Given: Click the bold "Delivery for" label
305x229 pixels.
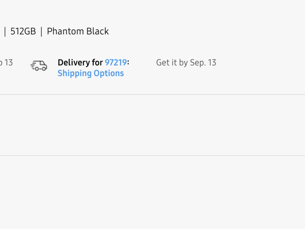Looking at the screenshot, I should click(80, 62).
